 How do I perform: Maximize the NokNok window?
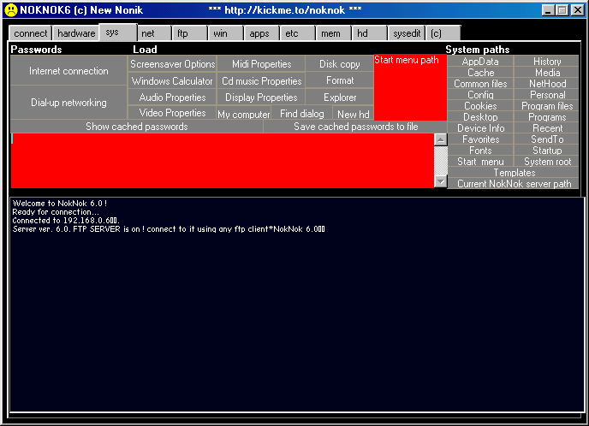[x=562, y=9]
